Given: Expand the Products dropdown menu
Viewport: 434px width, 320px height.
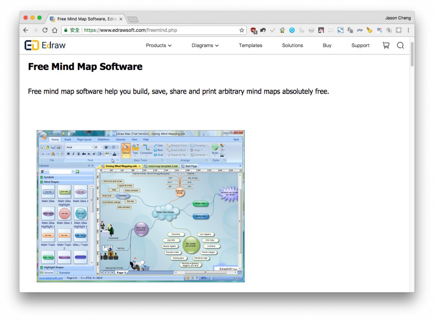Looking at the screenshot, I should [159, 45].
